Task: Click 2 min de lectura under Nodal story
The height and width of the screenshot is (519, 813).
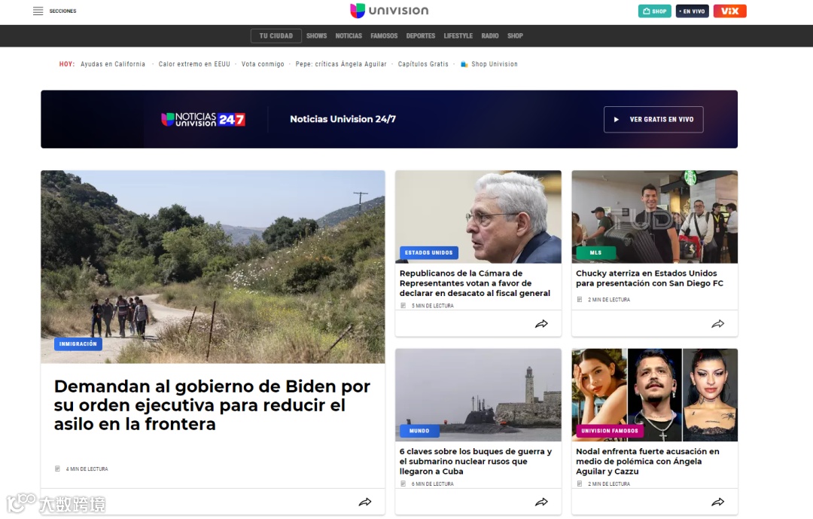Action: [x=609, y=484]
